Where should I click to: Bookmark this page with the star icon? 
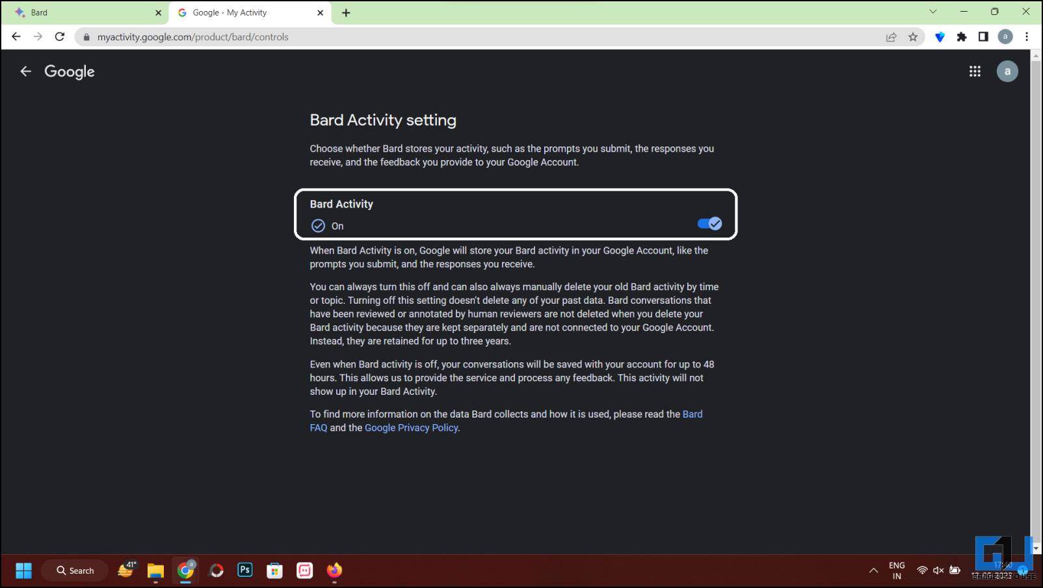point(913,37)
